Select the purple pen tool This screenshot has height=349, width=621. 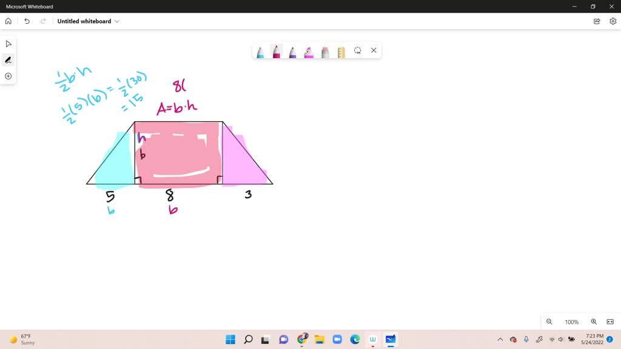[292, 51]
